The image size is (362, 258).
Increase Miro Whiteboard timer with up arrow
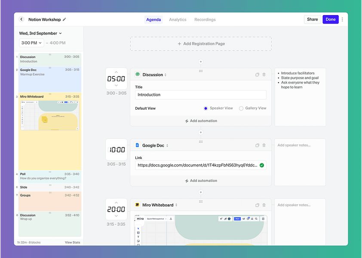[116, 203]
